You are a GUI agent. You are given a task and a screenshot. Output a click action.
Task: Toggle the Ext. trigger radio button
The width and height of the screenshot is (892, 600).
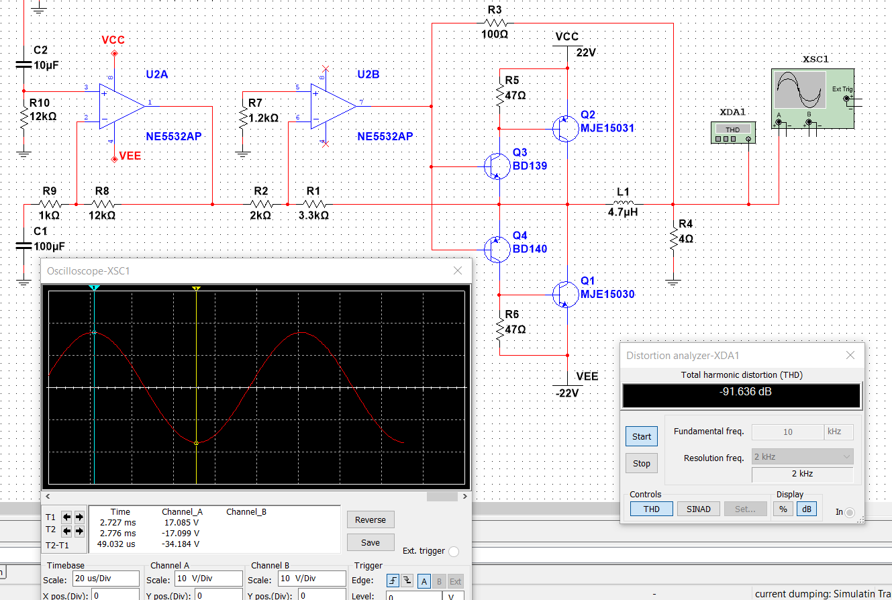[x=454, y=552]
